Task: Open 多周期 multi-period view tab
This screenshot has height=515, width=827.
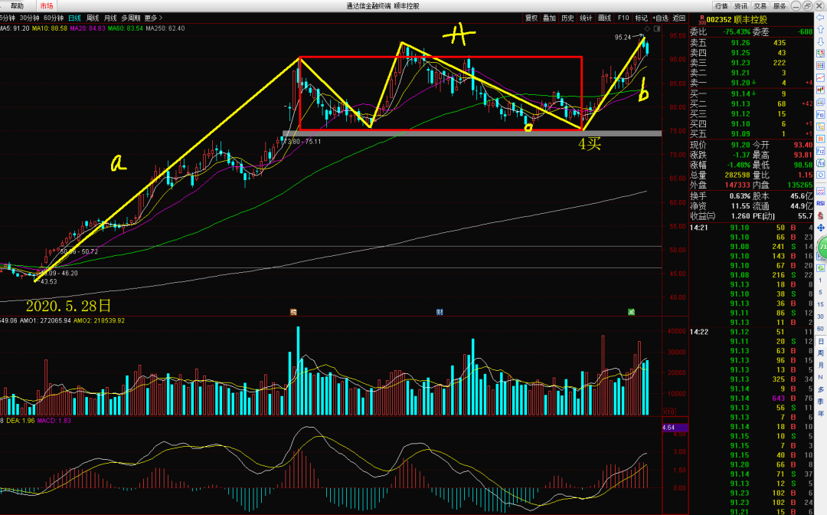Action: [x=131, y=18]
